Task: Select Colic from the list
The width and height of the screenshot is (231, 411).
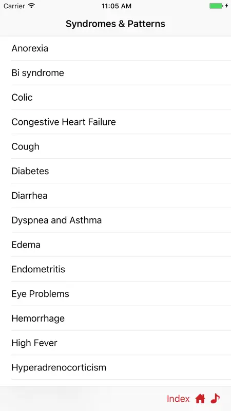Action: (115, 97)
